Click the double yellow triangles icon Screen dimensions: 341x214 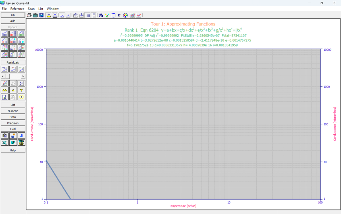[x=5, y=90]
